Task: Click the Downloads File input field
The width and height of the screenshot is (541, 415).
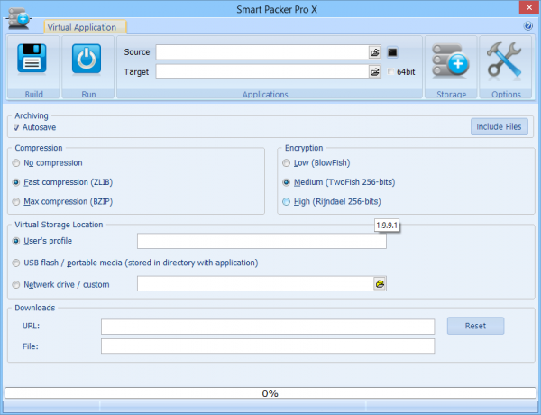Action: [268, 346]
